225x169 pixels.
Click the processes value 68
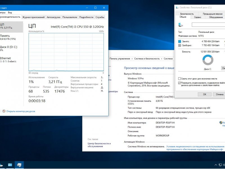pyautogui.click(x=31, y=91)
